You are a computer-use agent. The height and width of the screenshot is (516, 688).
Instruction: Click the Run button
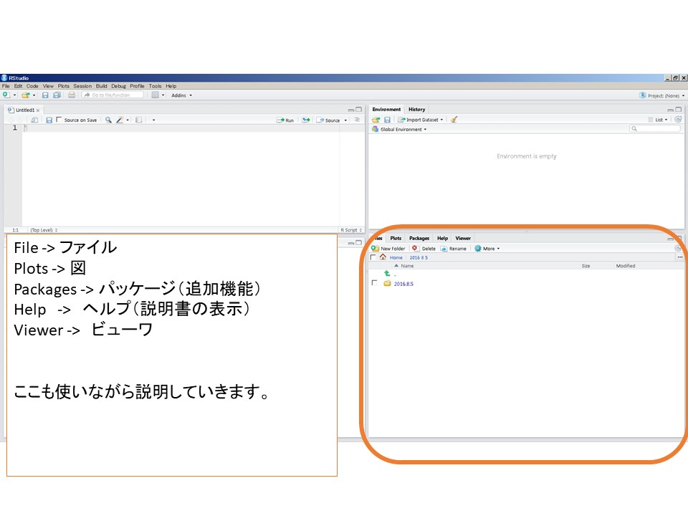(285, 120)
